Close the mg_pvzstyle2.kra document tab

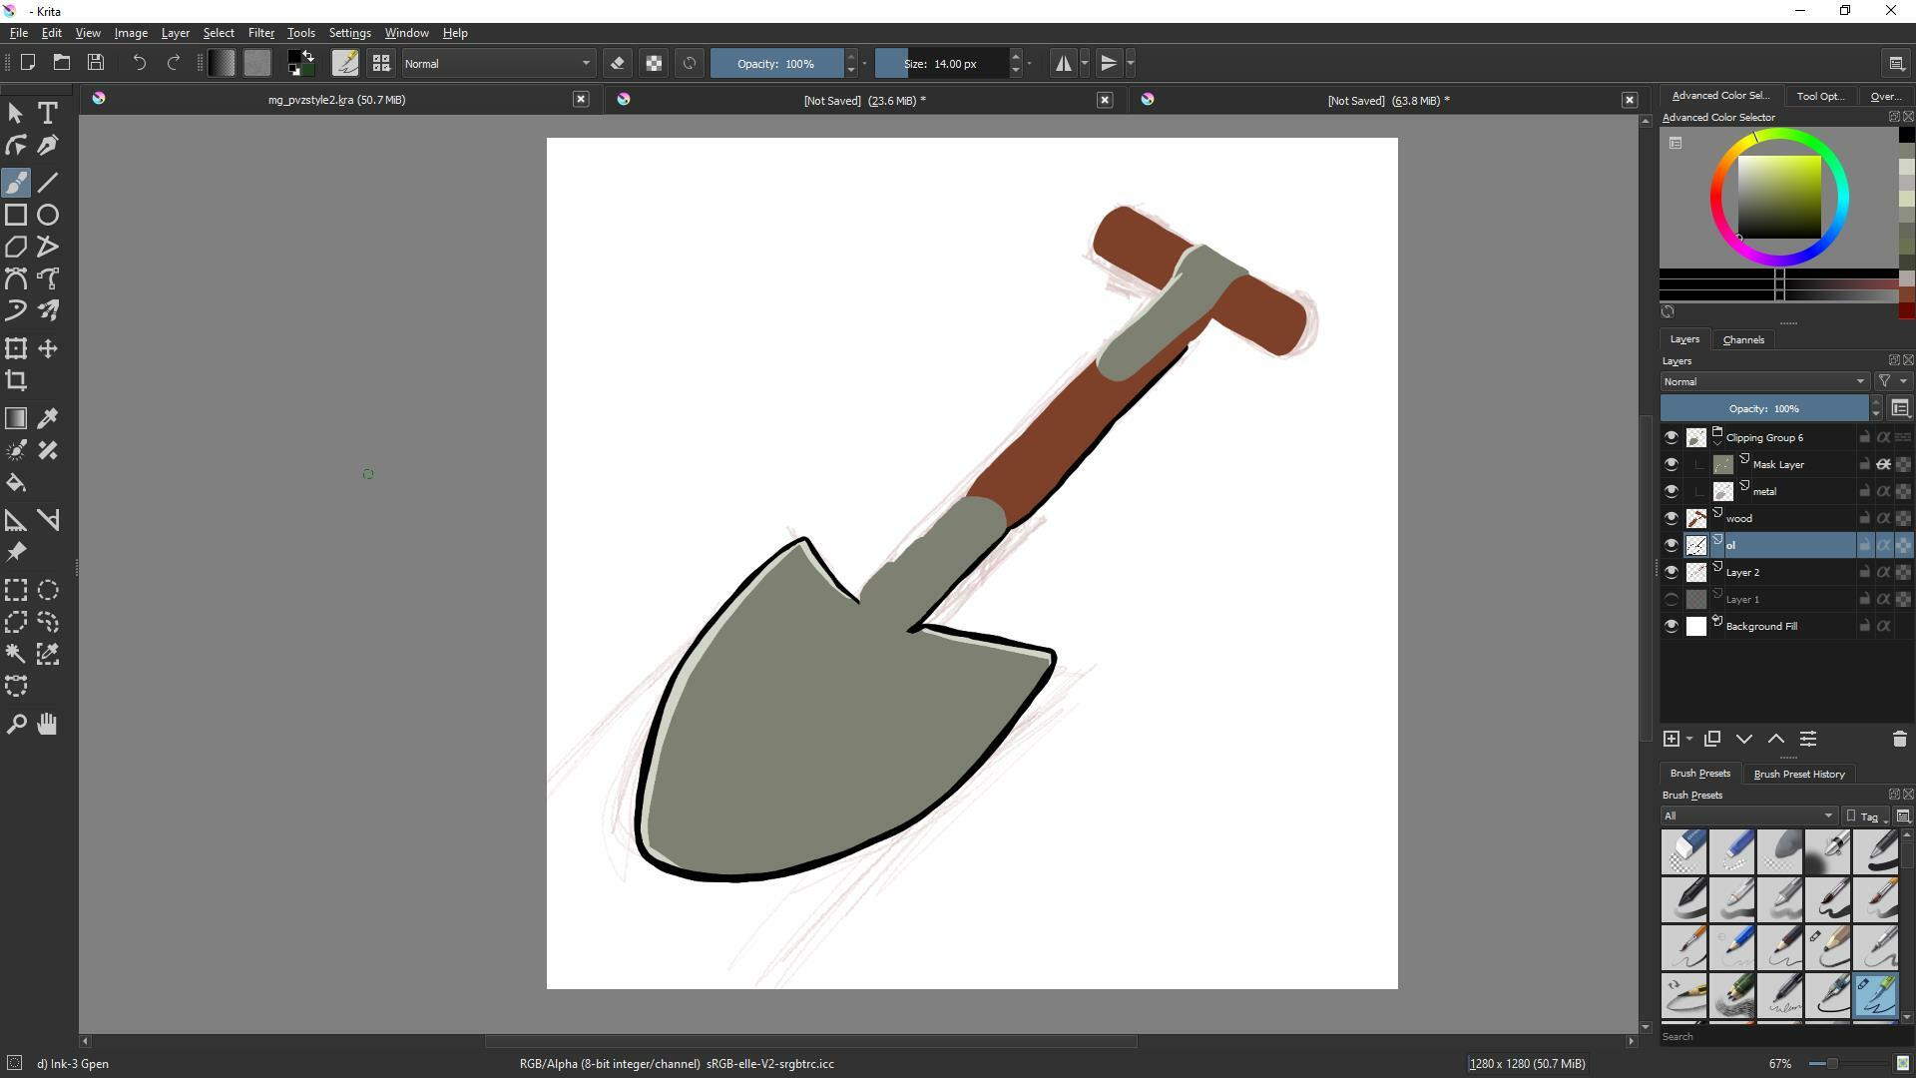tap(581, 99)
